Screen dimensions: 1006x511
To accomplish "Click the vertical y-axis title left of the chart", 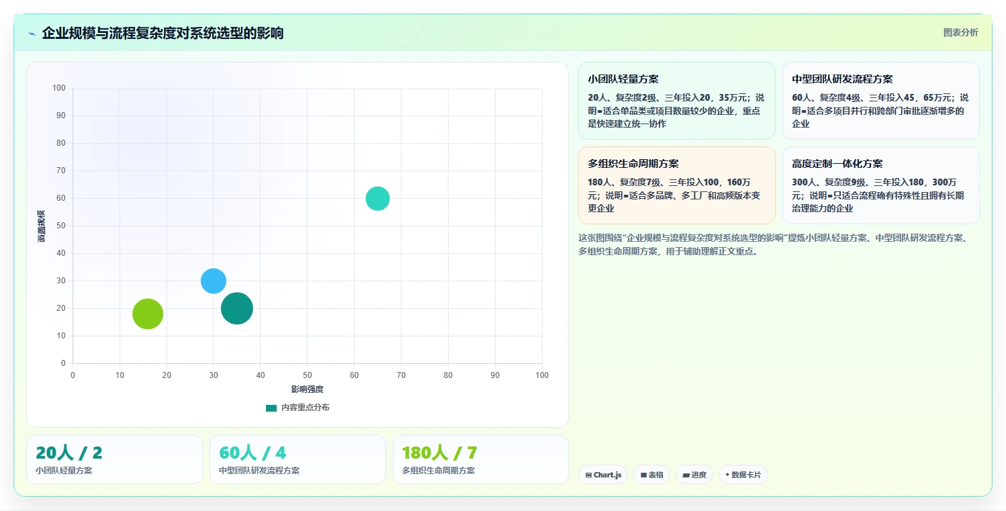I will (41, 226).
